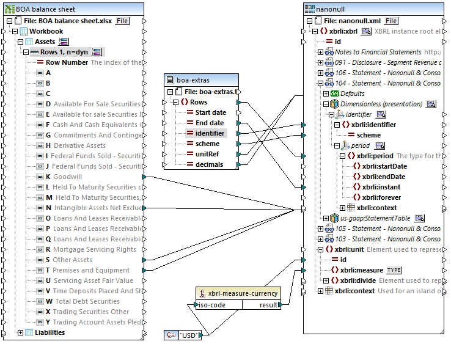
Task: Click the options icon next to xbrli:xbrl
Action: pyautogui.click(x=366, y=31)
